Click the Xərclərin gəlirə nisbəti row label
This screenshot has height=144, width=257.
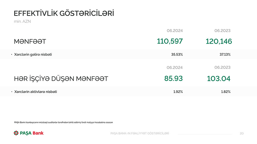[33, 54]
